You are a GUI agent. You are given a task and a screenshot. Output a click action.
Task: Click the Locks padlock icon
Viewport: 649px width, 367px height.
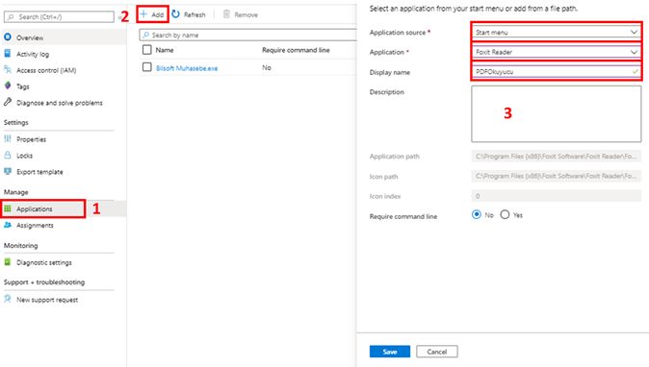point(8,156)
